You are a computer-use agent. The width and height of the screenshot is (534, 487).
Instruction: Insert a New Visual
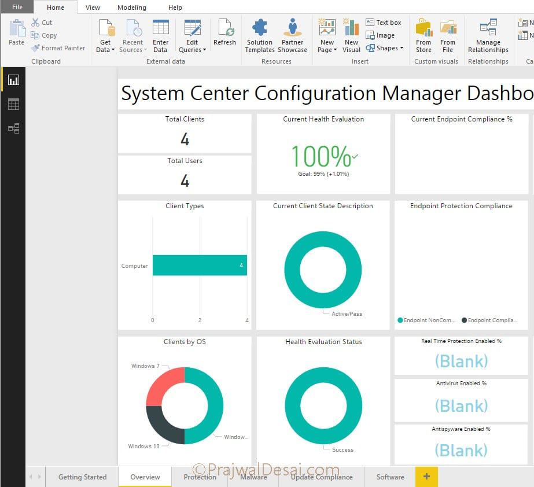click(351, 36)
